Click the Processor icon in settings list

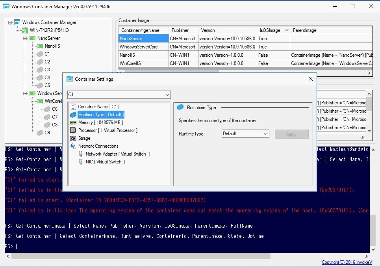click(x=73, y=130)
